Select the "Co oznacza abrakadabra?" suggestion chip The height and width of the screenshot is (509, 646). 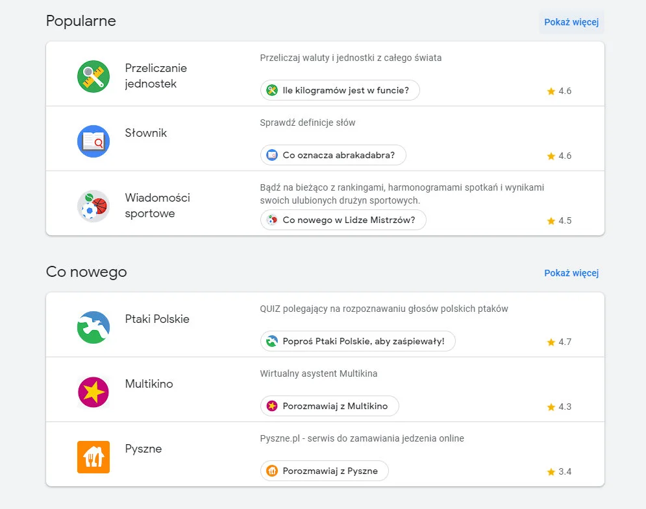click(x=333, y=156)
